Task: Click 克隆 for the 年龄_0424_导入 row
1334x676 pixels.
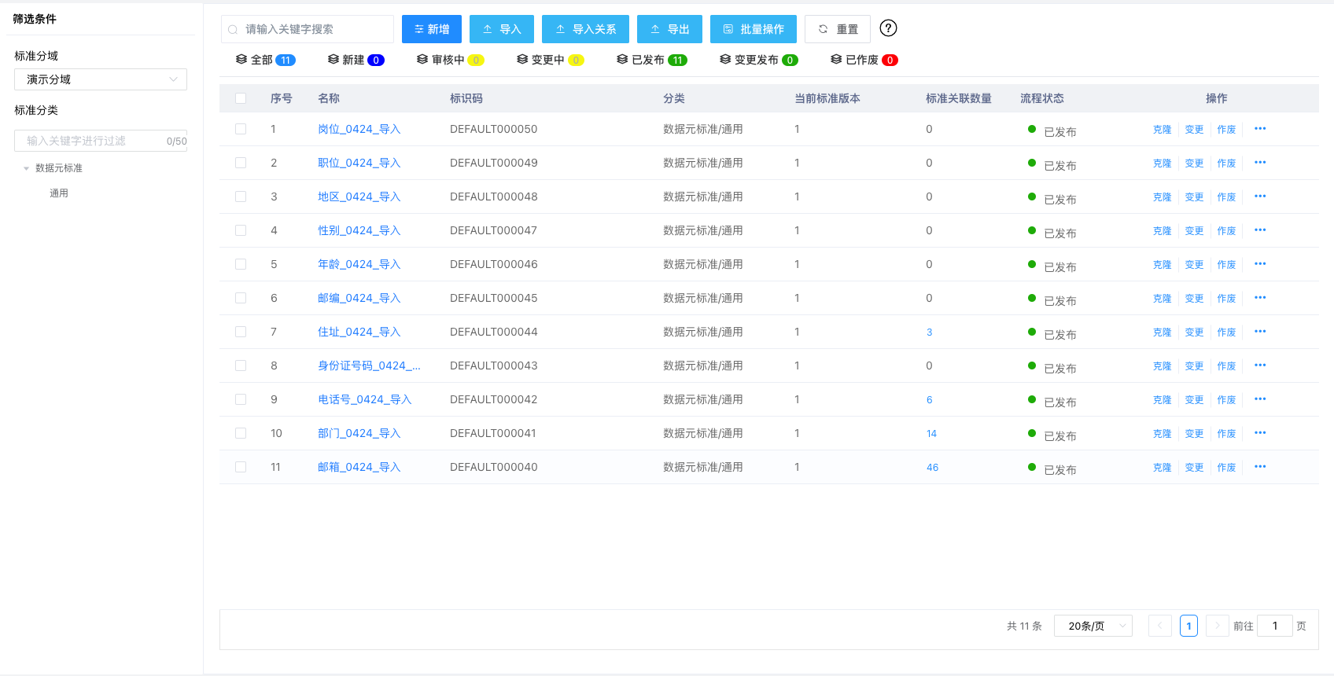Action: tap(1162, 265)
